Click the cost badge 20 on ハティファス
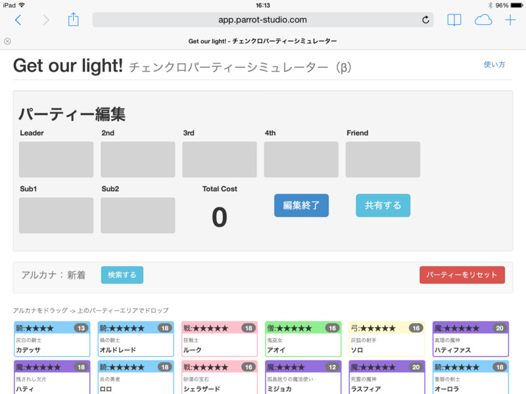 [500, 328]
